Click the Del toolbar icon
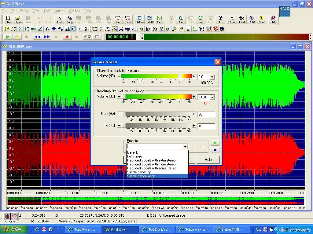This screenshot has height=234, width=313. 118,19
